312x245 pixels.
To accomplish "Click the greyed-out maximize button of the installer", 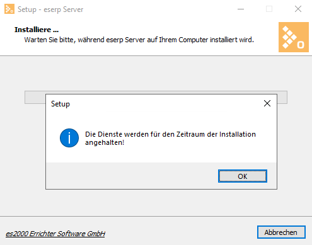I will coord(269,9).
